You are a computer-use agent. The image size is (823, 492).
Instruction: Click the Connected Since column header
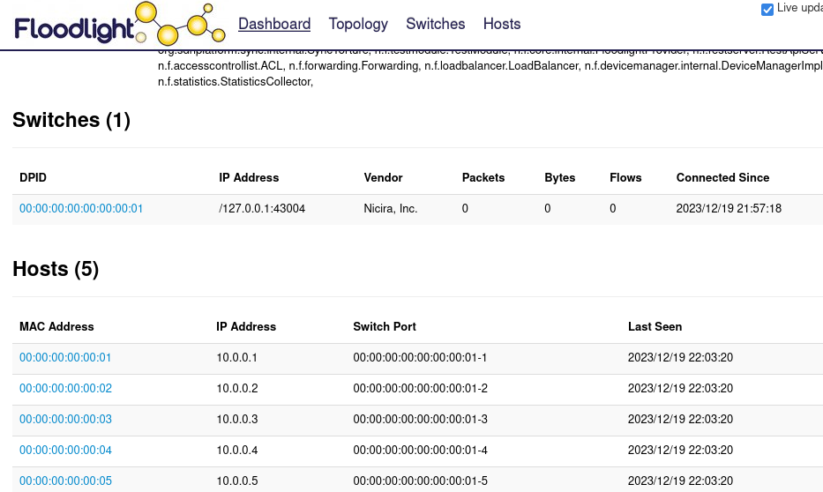(722, 177)
